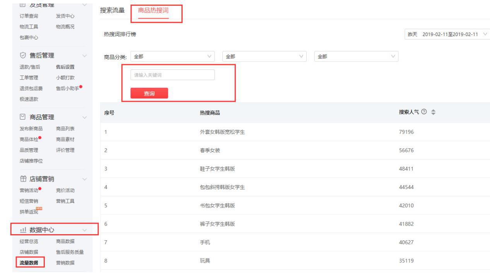Collapse the 店铺营销 menu section

[85, 179]
